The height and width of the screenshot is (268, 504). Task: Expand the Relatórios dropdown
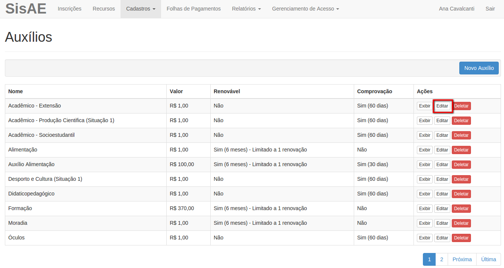[x=246, y=9]
